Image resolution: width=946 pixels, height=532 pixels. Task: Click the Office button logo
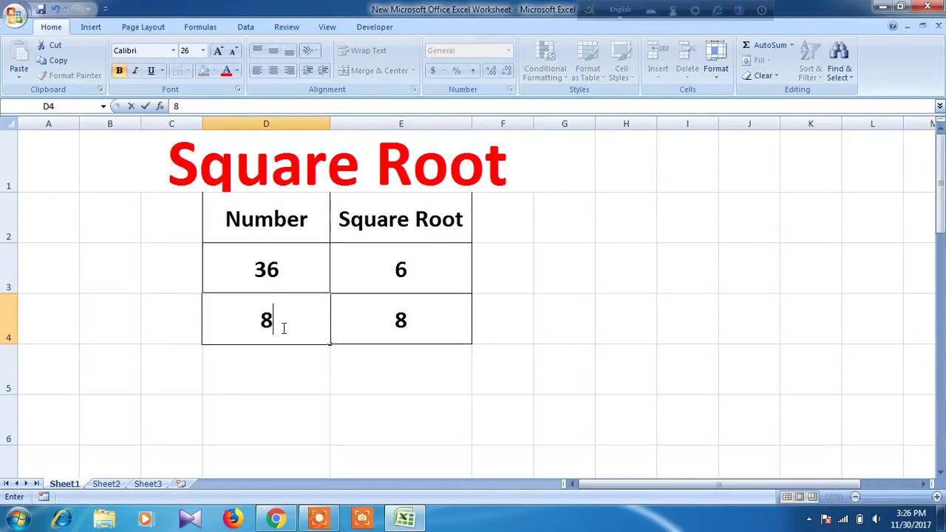click(14, 16)
